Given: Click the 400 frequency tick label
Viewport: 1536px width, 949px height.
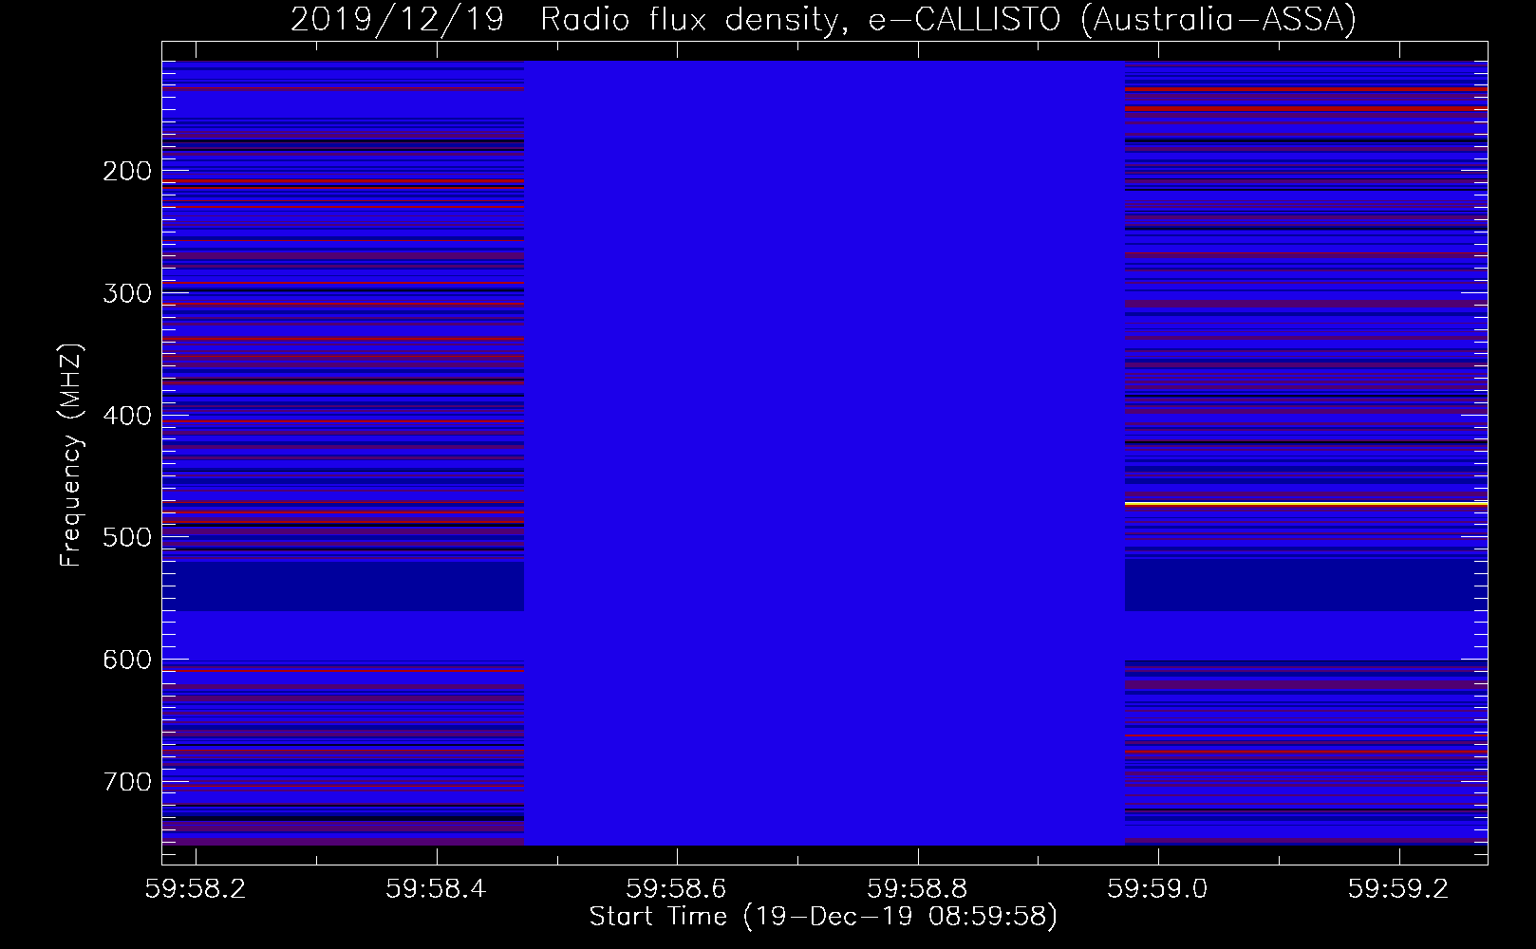Looking at the screenshot, I should [127, 416].
